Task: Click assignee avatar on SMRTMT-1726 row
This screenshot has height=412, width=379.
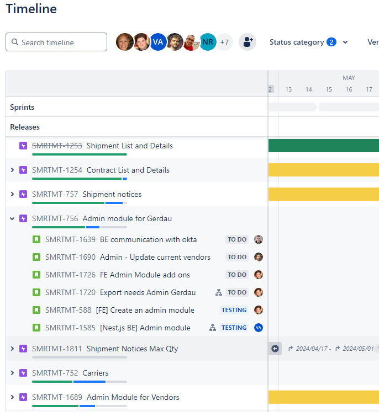Action: [259, 275]
